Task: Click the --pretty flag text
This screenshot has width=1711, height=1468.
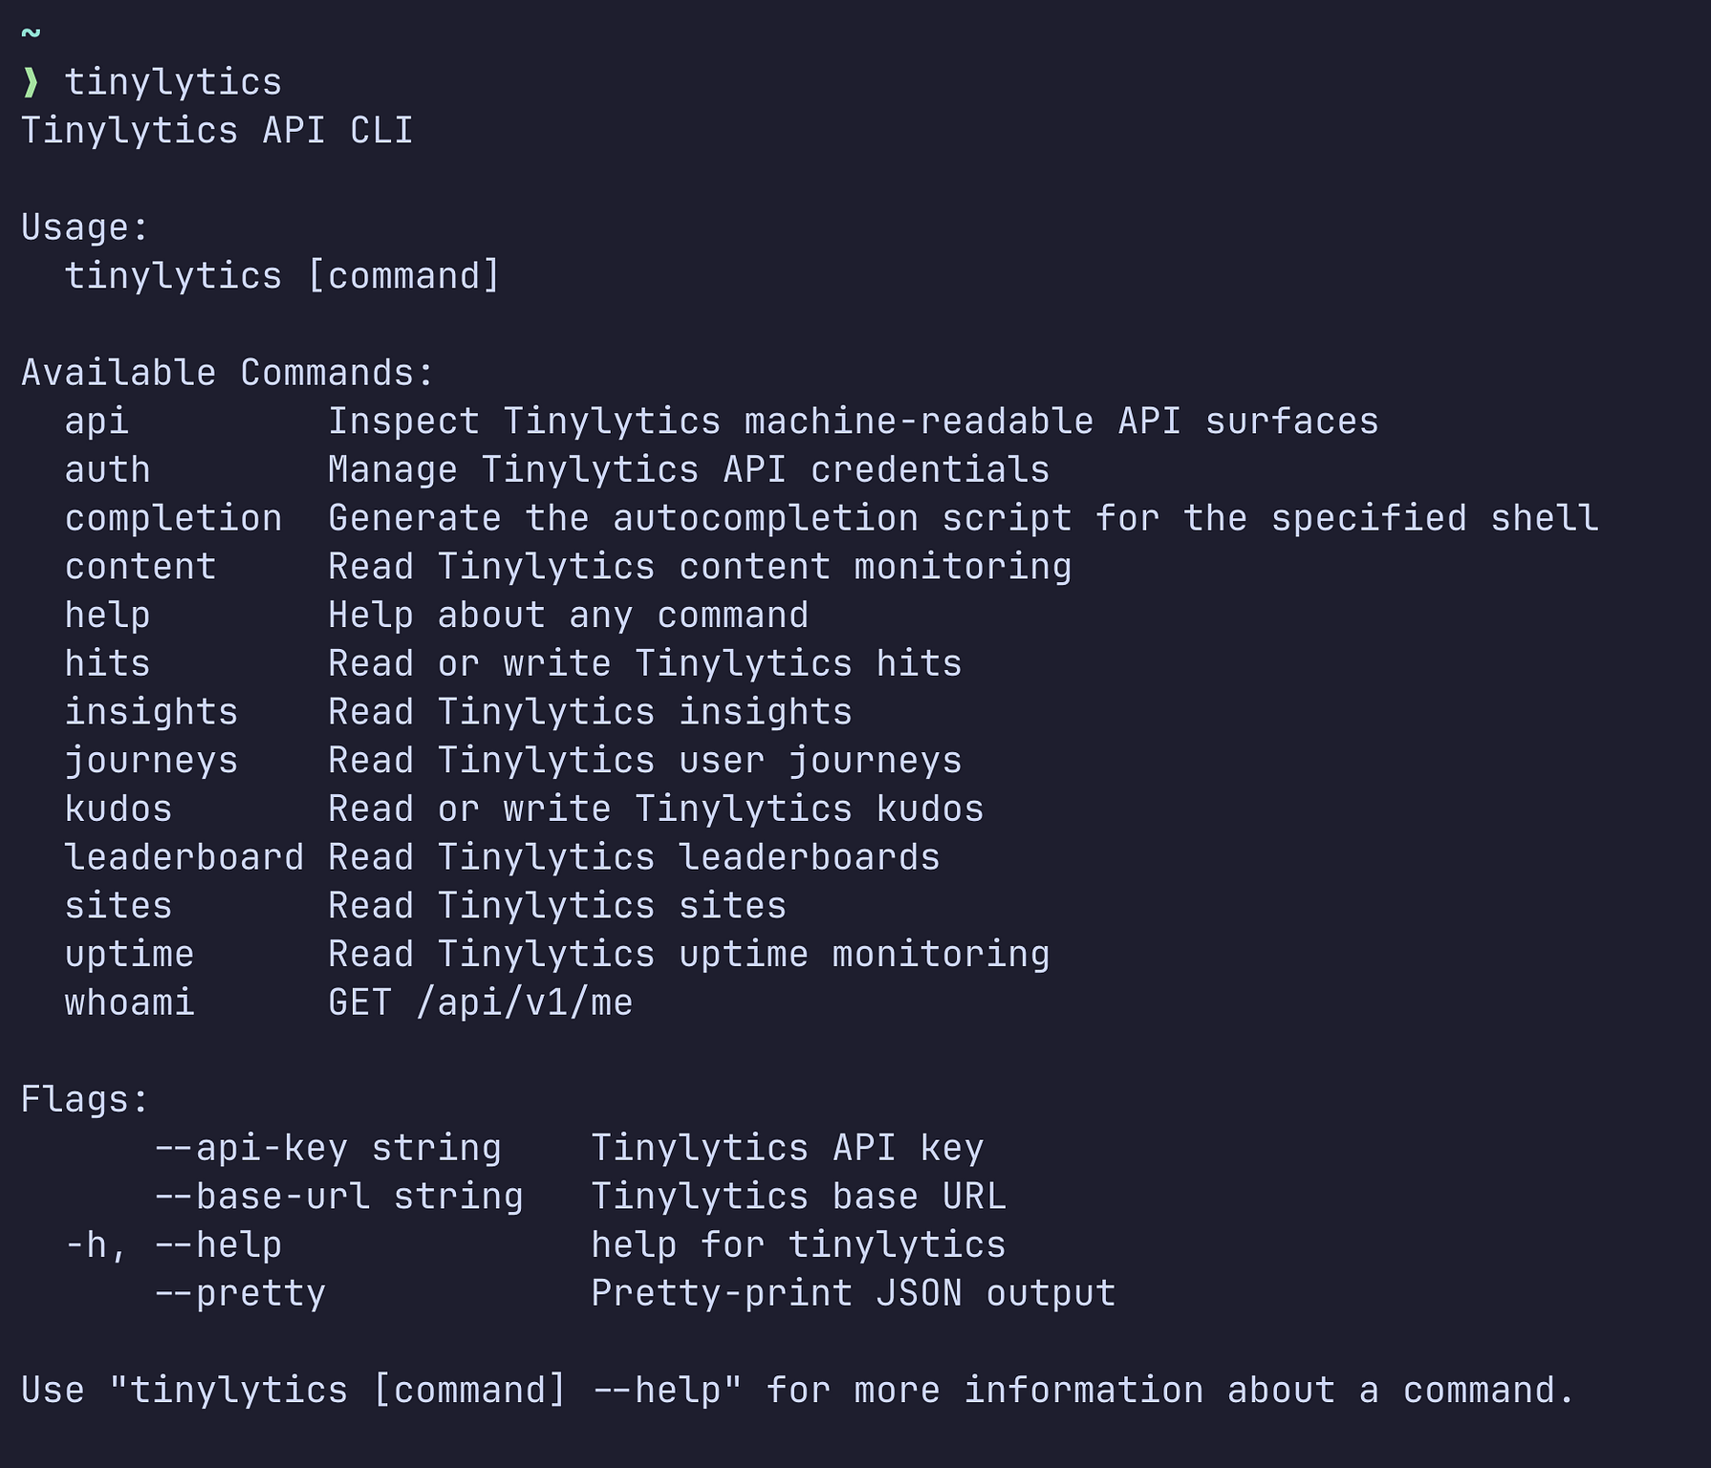Action: [240, 1294]
